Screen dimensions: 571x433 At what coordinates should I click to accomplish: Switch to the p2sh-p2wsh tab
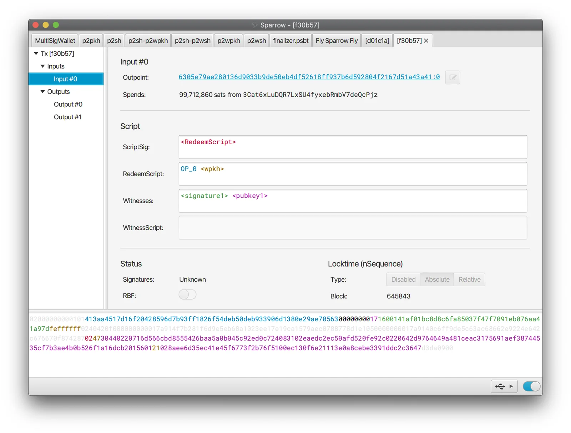(x=193, y=41)
